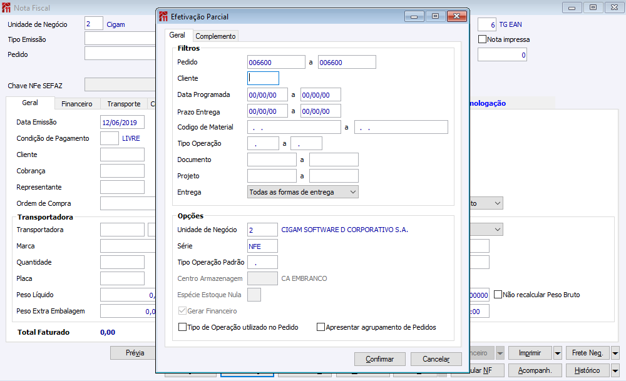The width and height of the screenshot is (626, 381).
Task: Open dropdown arrow next to Histórico button
Action: (615, 370)
